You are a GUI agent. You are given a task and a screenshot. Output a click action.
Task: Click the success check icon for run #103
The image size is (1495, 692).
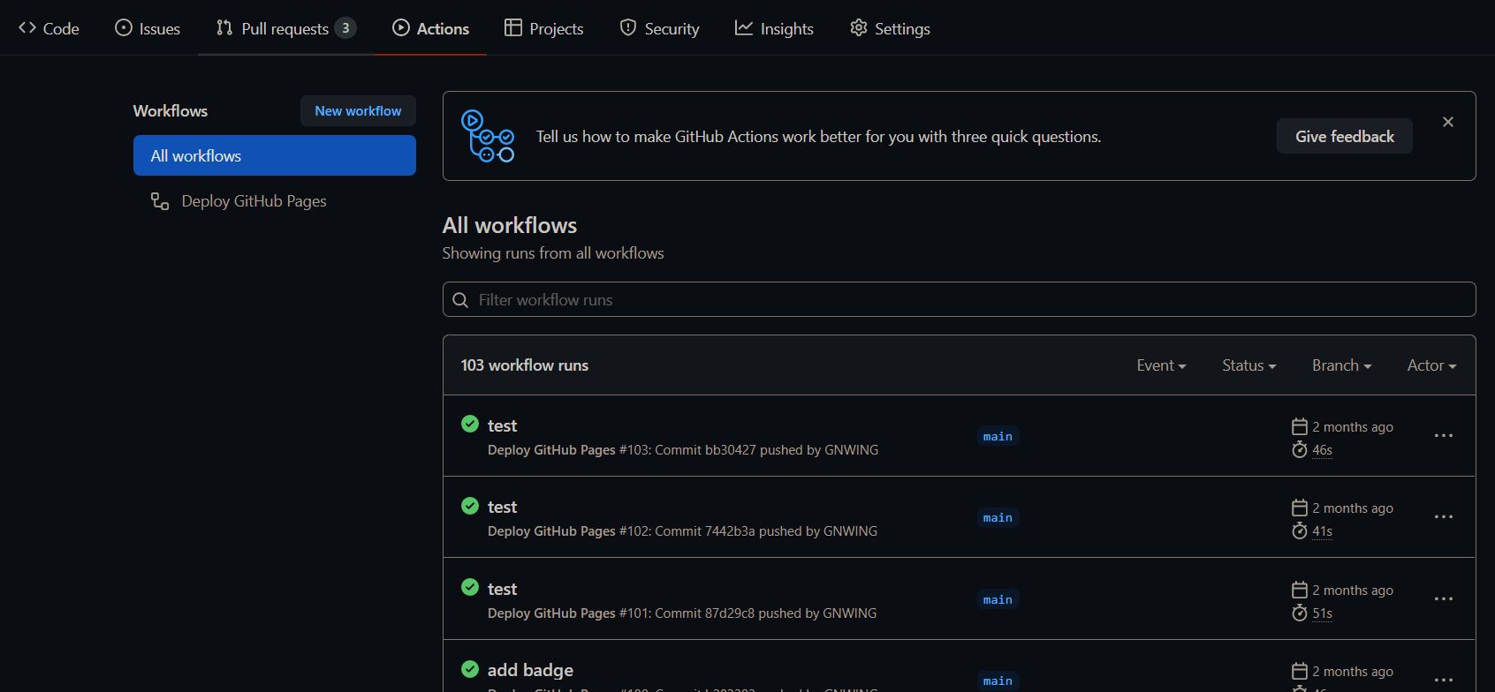pyautogui.click(x=470, y=424)
